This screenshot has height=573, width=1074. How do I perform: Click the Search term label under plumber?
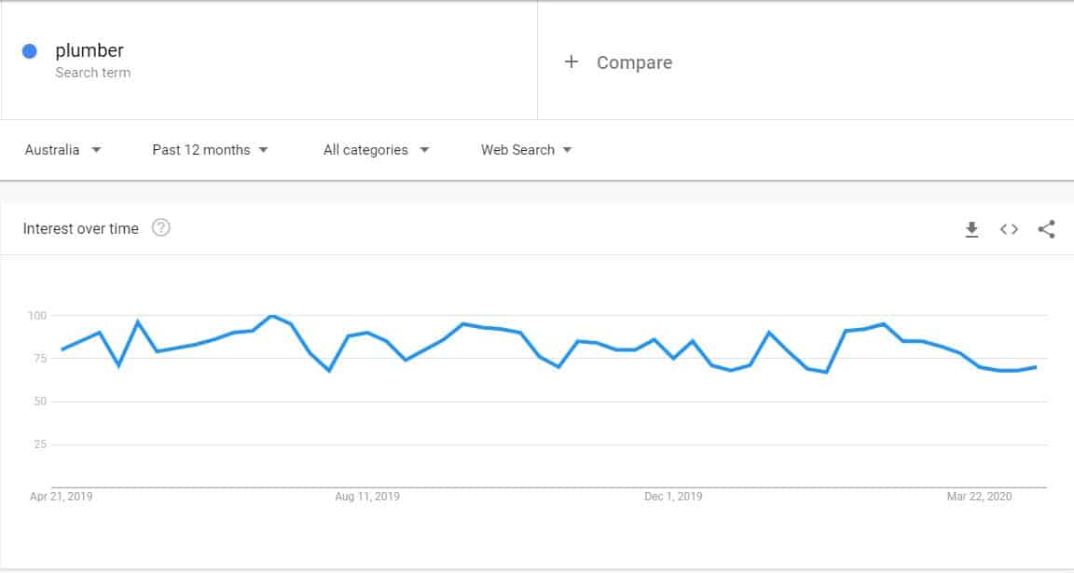pos(92,73)
